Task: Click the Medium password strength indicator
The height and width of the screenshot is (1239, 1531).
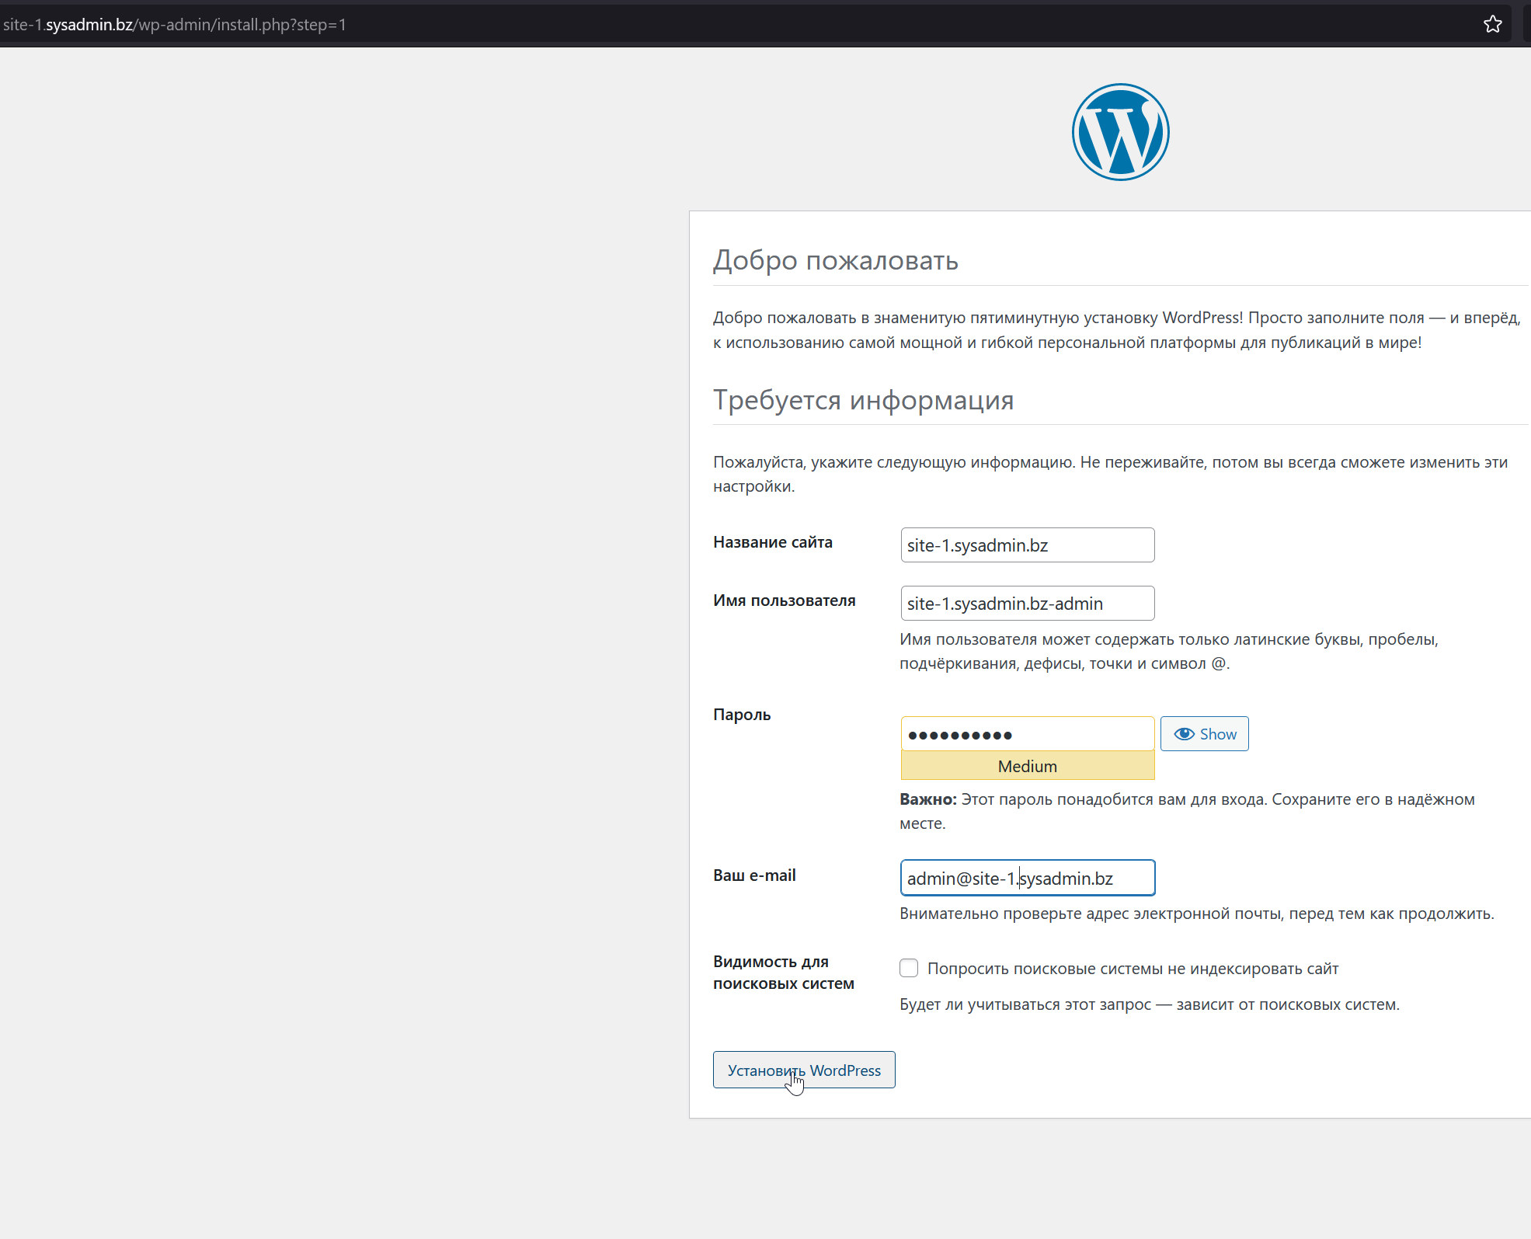Action: (1027, 766)
